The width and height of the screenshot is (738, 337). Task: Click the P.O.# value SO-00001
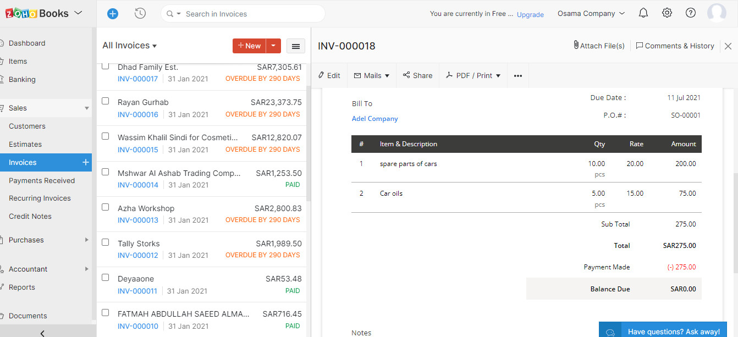686,115
